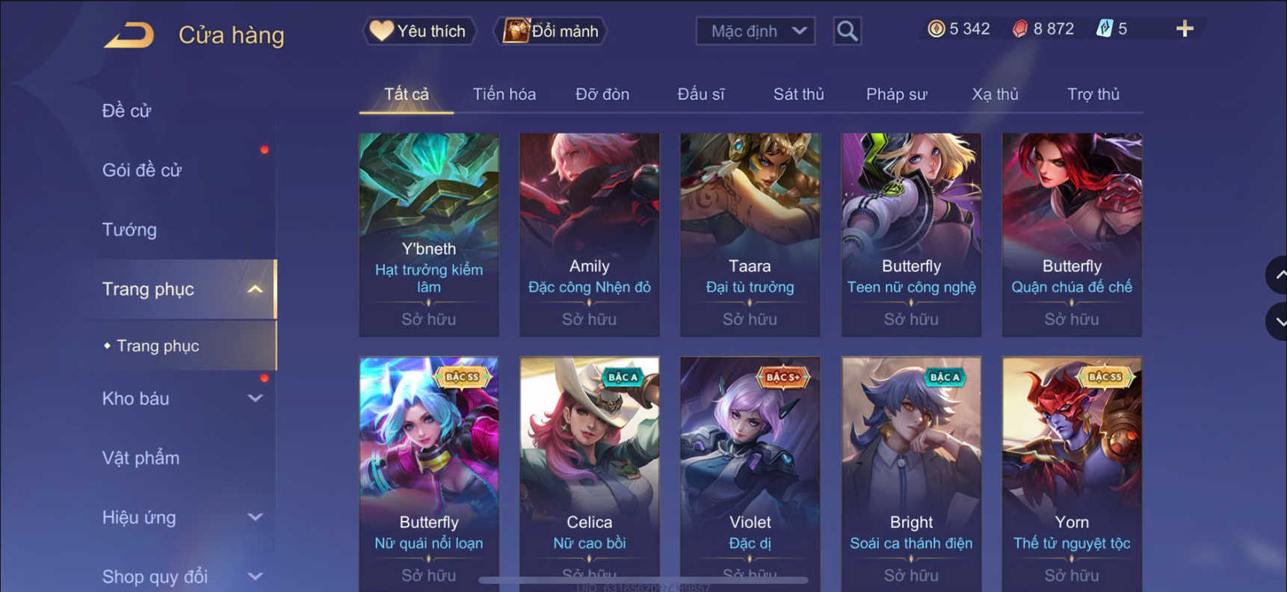
Task: Tap the plus icon to add currency
Action: (x=1185, y=29)
